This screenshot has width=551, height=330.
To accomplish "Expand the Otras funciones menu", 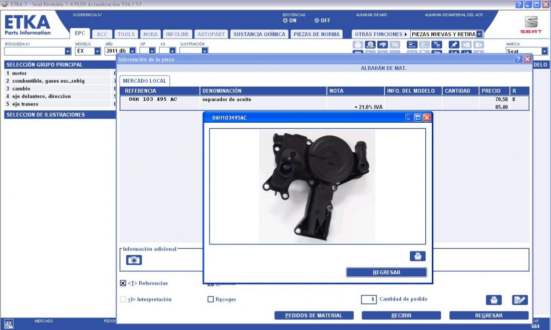I will (381, 34).
